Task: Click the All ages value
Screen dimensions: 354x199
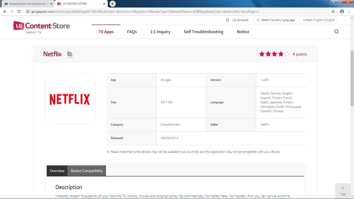Action: pos(166,80)
